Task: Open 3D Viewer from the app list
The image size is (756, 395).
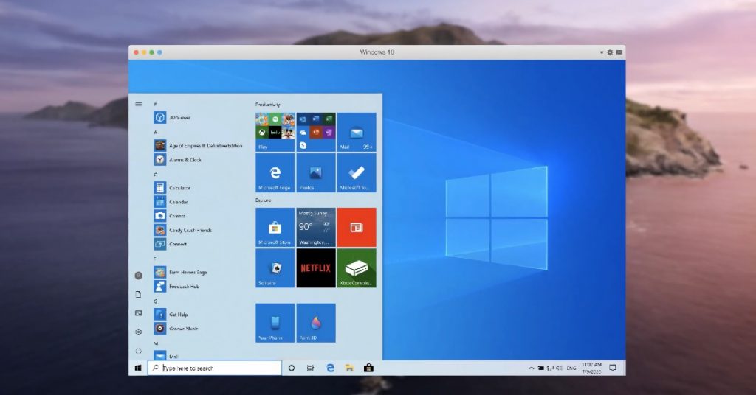Action: [172, 117]
